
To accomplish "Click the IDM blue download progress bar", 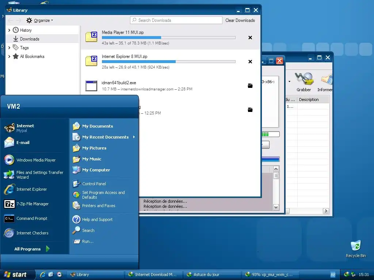I will [271, 159].
